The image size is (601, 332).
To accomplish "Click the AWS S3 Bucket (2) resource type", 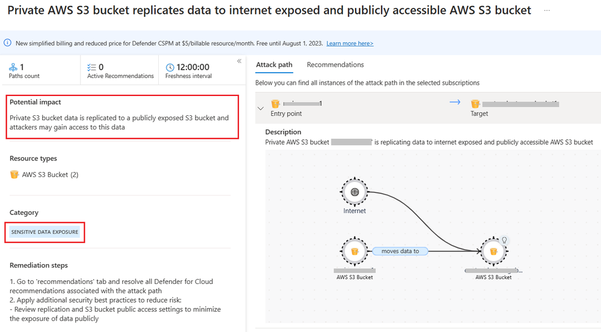I will pos(50,175).
